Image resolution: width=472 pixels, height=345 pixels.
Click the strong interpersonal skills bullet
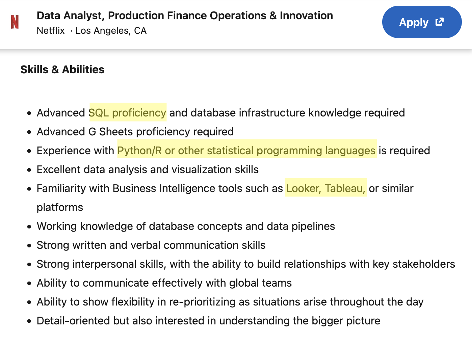click(x=246, y=264)
